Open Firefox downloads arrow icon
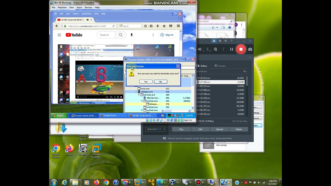331x186 pixels. click(x=157, y=26)
